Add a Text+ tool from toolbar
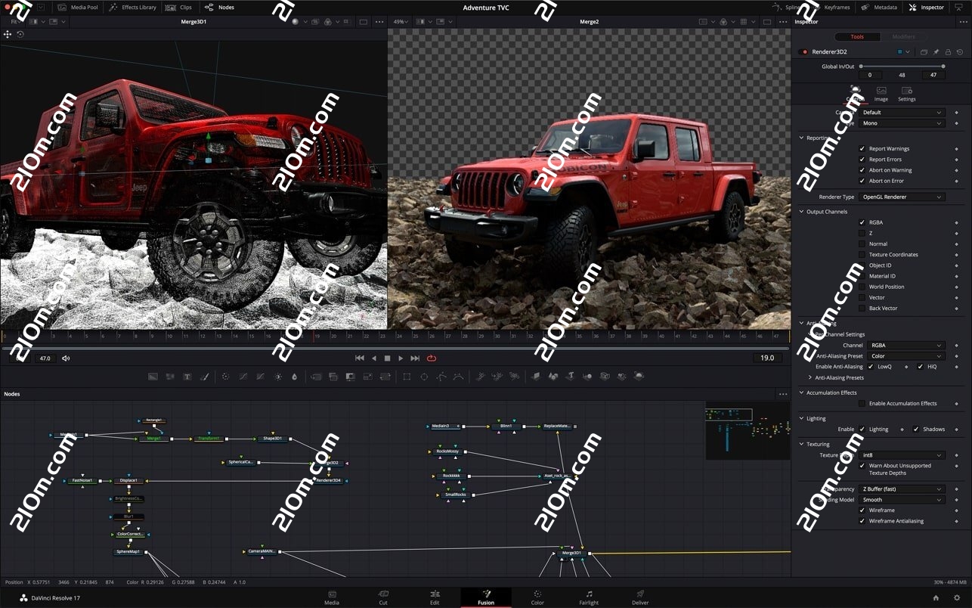972x608 pixels. [187, 376]
